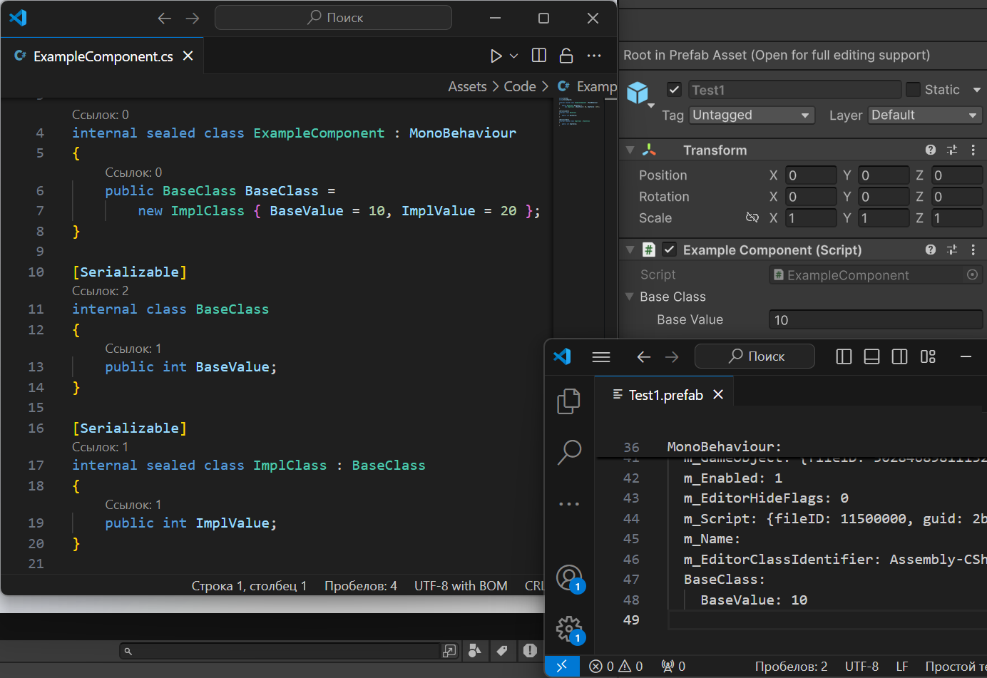This screenshot has width=987, height=678.
Task: Switch to the Test1.prefab tab
Action: click(x=665, y=395)
